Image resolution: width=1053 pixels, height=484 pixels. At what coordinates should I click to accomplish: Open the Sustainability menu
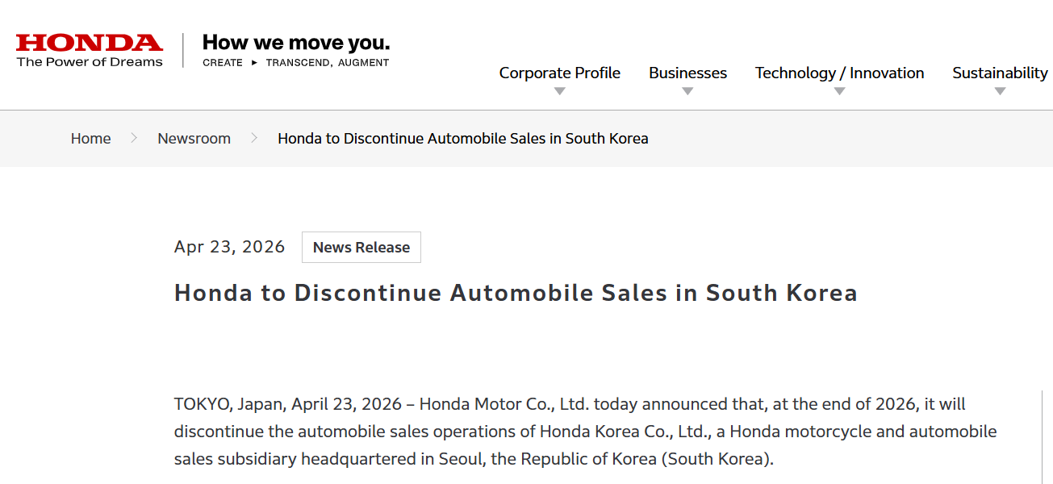1000,73
